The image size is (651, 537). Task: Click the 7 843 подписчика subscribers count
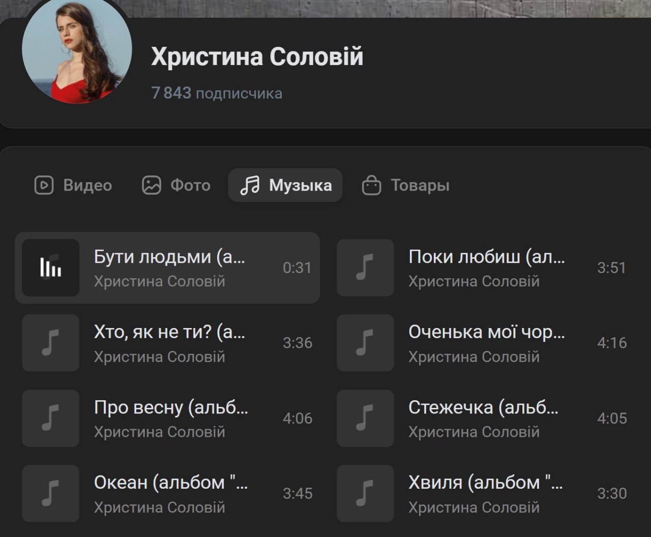(217, 93)
